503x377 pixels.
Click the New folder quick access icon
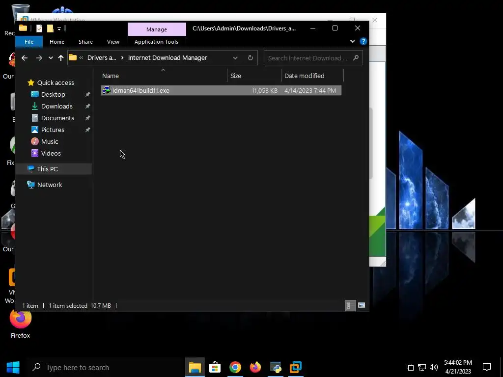click(x=50, y=28)
